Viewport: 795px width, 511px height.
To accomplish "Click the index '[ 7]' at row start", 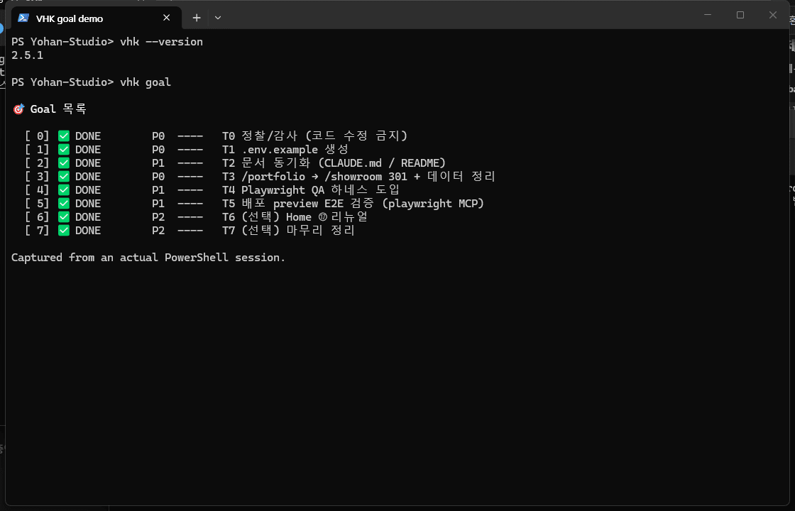I will [x=37, y=230].
